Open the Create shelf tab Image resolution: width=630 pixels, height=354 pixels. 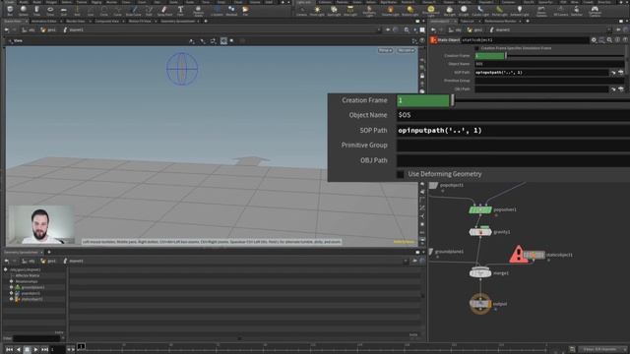9,2
